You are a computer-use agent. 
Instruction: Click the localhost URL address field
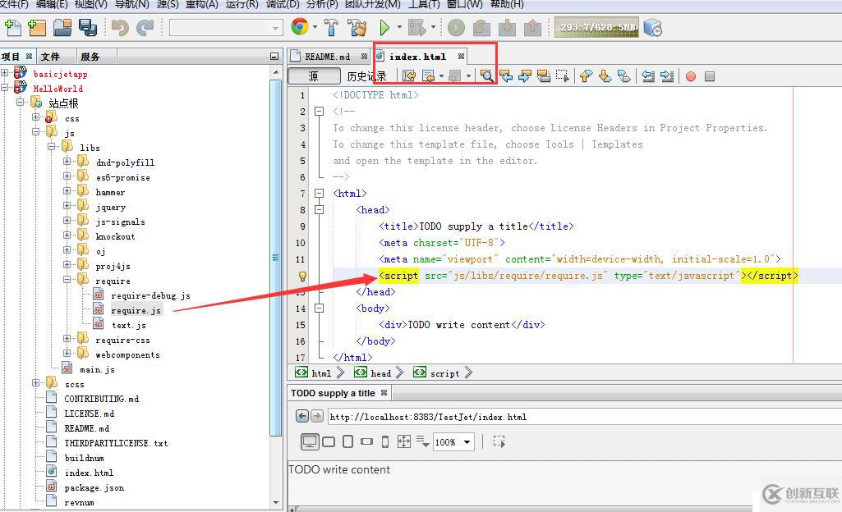coord(584,417)
